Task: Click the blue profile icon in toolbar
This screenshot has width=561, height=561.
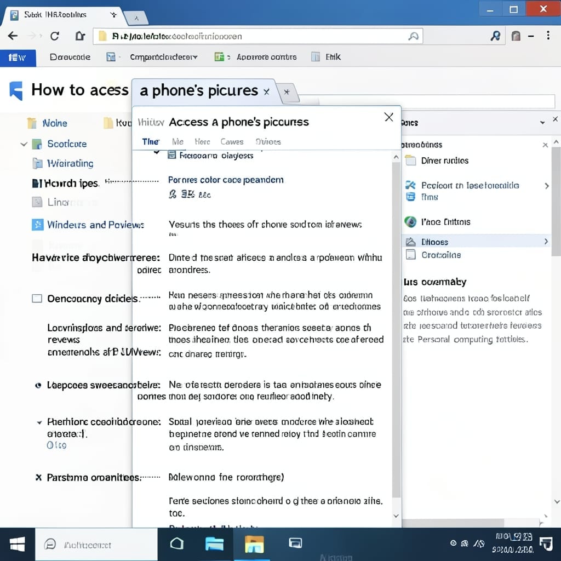Action: 495,36
